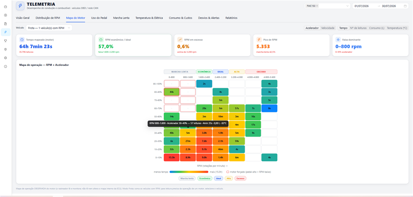The width and height of the screenshot is (413, 197).
Task: Click the target icon on Faixa dominante card
Action: [338, 39]
